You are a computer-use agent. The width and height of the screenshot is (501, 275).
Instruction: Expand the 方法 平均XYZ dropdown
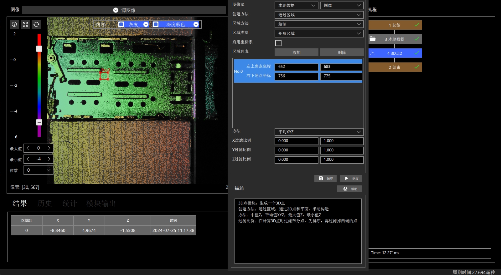click(x=319, y=132)
